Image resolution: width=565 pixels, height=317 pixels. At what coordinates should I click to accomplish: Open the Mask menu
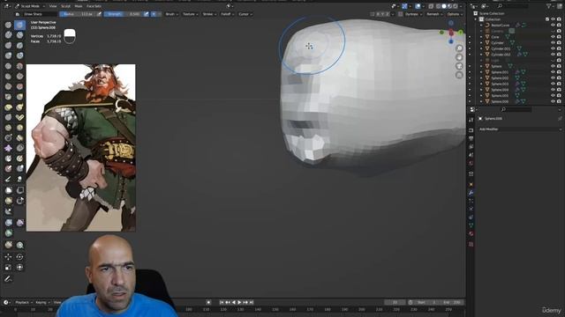point(79,6)
